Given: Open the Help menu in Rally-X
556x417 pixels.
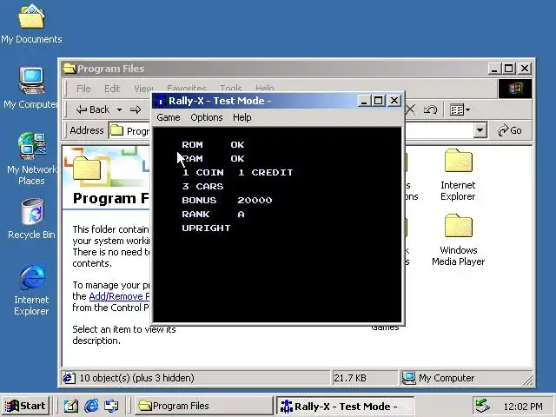Looking at the screenshot, I should (242, 117).
